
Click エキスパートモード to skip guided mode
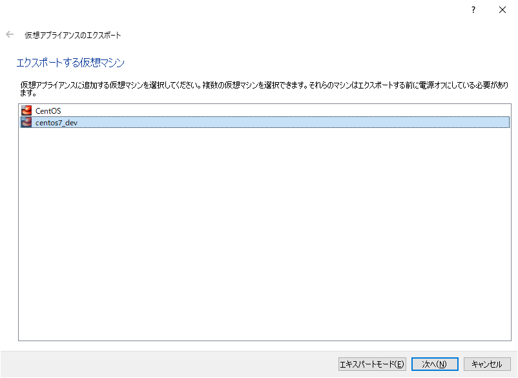click(x=371, y=364)
